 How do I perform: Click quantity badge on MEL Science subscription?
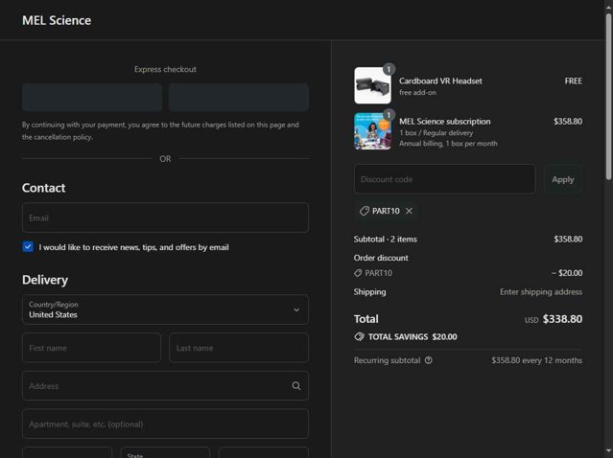pos(389,114)
